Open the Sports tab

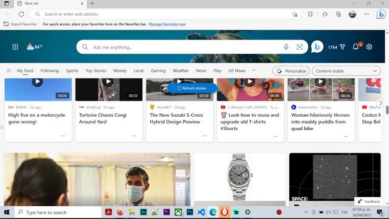72,71
